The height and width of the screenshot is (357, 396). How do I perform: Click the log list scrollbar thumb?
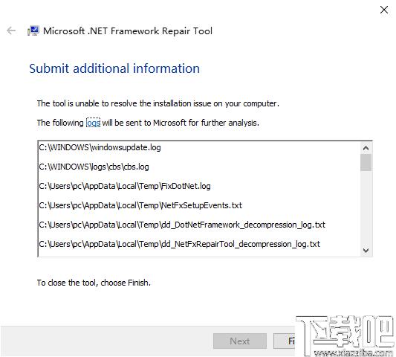click(366, 163)
